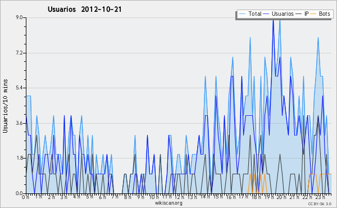Click the '1 h' x-axis label
The height and width of the screenshot is (208, 337).
click(x=39, y=197)
